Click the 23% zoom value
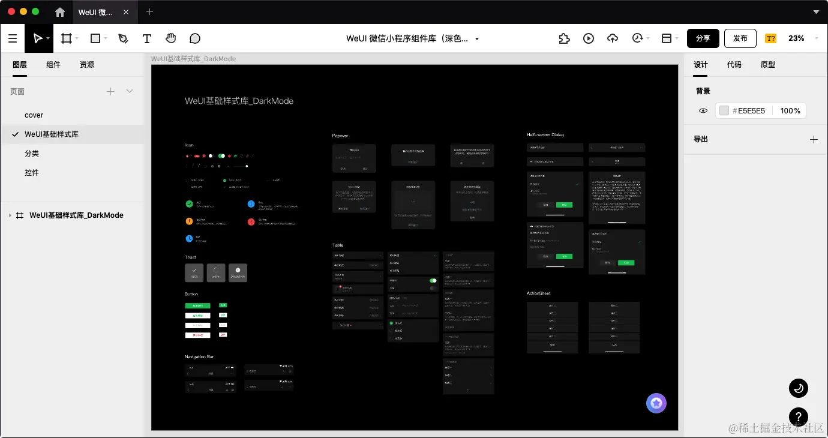 tap(796, 38)
